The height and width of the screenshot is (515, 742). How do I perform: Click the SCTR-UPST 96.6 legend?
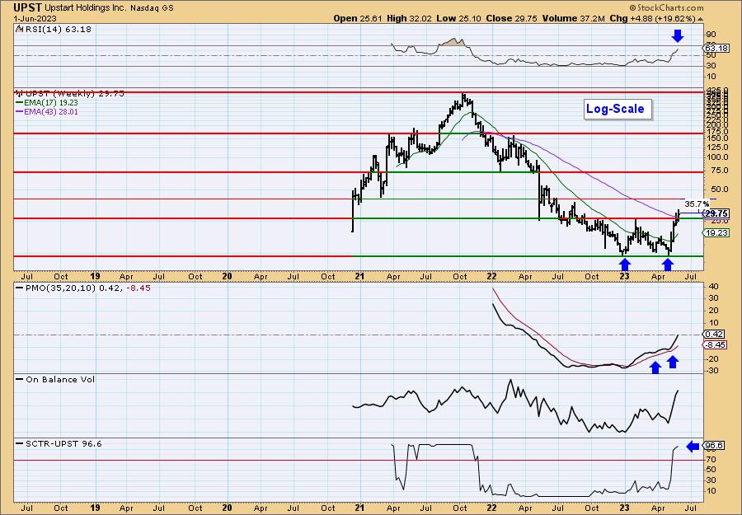point(63,444)
